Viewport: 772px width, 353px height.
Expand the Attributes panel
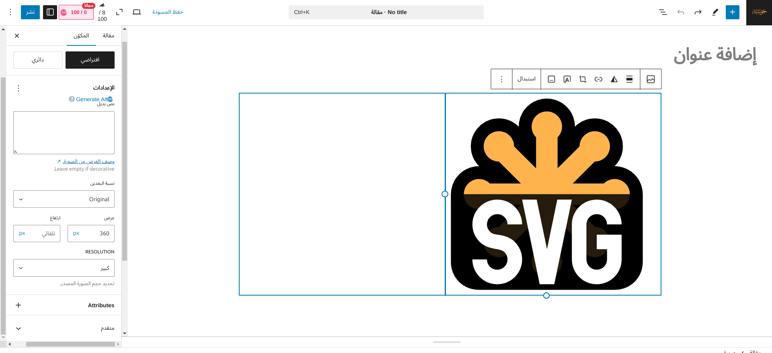(x=64, y=305)
